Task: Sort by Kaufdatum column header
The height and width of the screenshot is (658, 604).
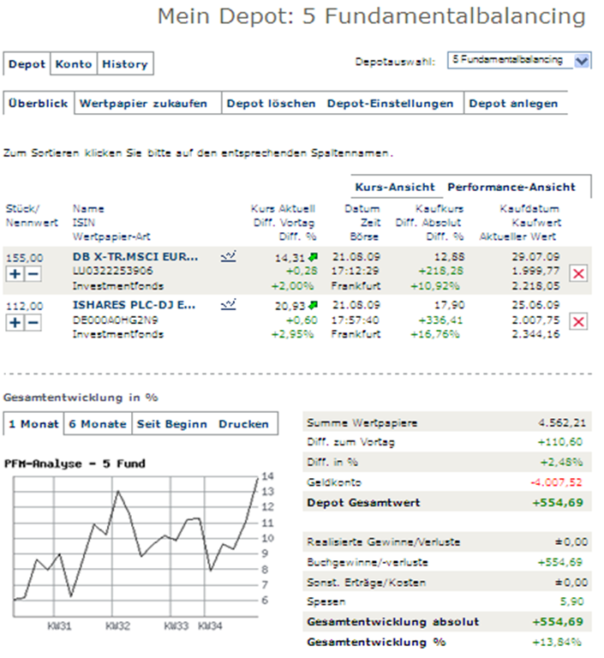Action: [529, 208]
